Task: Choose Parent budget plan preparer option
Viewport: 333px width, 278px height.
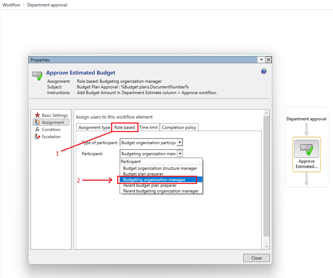Action: click(161, 186)
